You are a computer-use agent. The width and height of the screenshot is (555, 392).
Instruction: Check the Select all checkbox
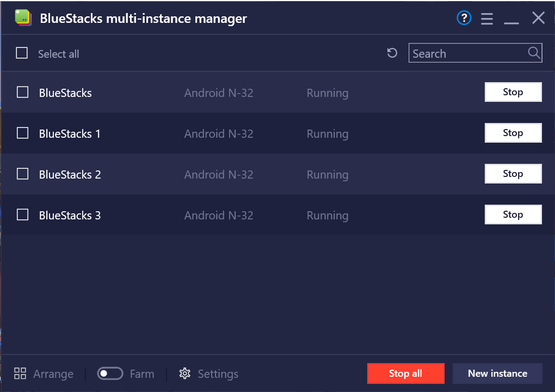(x=22, y=53)
